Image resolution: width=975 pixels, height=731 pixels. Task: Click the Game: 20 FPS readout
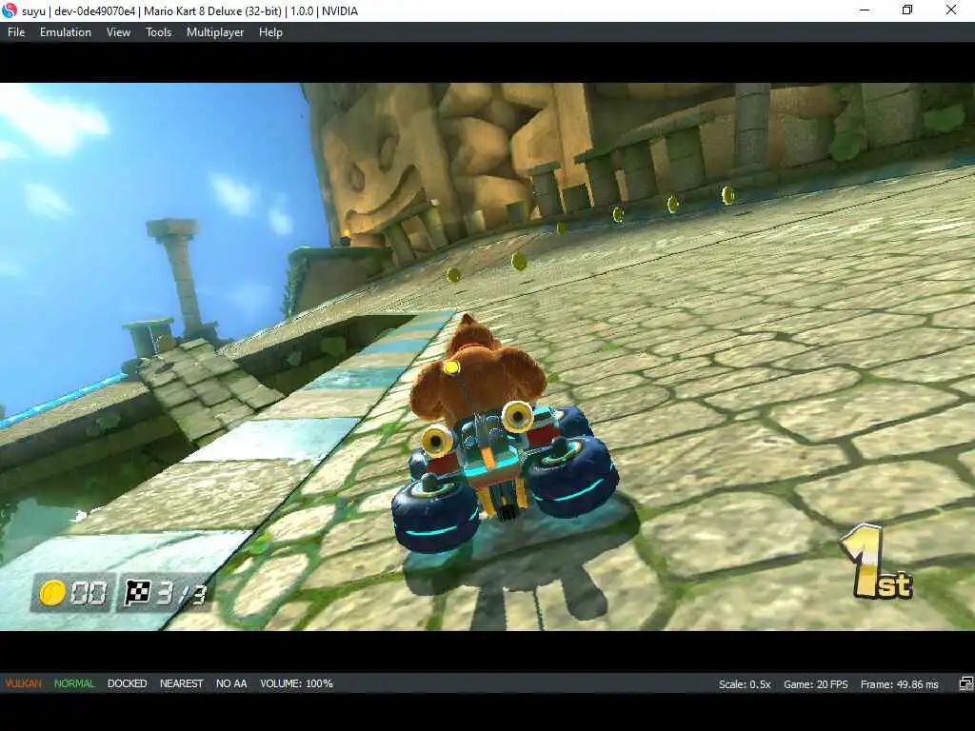click(815, 684)
